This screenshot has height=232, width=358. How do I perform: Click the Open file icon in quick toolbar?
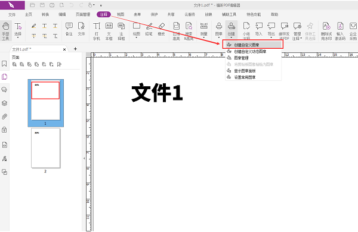click(32, 5)
